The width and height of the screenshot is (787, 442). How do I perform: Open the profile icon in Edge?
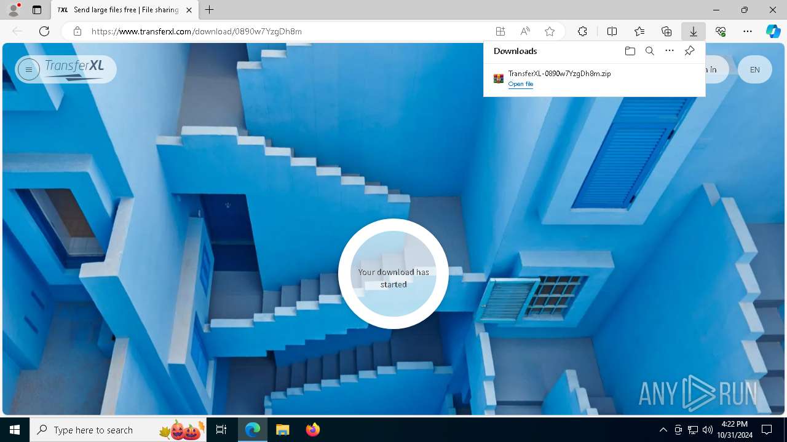14,10
